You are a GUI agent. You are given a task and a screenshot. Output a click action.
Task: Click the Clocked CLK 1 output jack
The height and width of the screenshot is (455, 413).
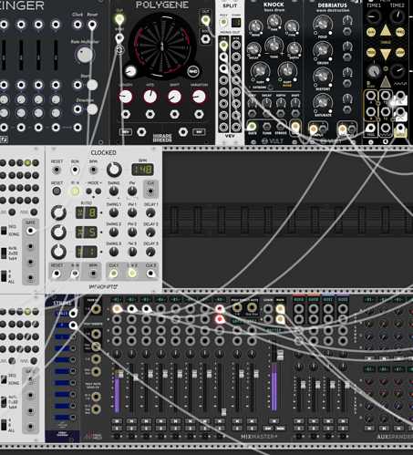click(114, 274)
